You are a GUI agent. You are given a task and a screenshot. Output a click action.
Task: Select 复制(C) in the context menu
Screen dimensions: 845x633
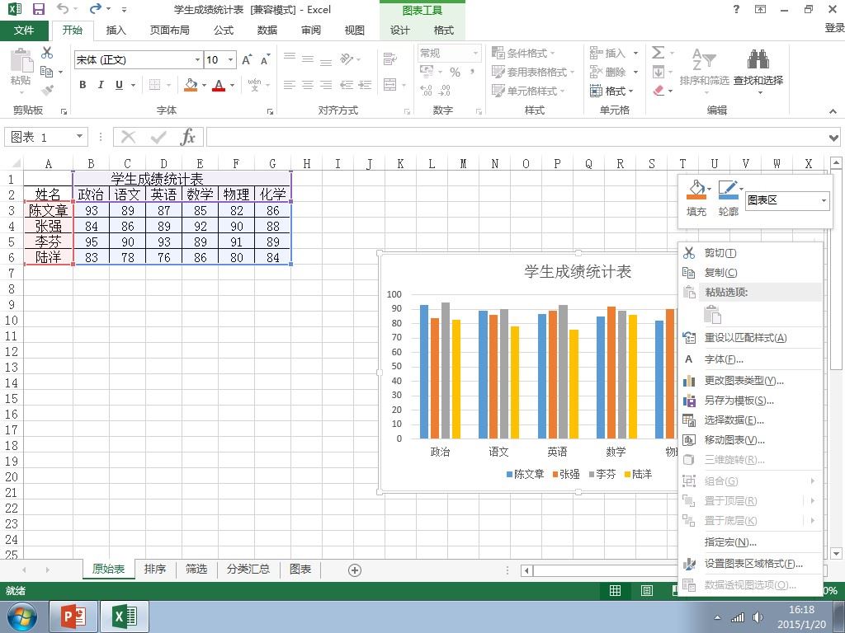point(751,273)
